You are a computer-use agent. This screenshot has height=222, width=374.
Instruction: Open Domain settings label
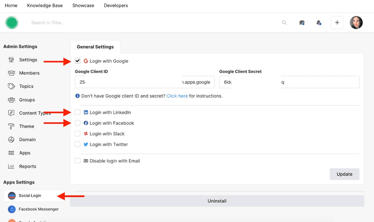[x=27, y=140]
